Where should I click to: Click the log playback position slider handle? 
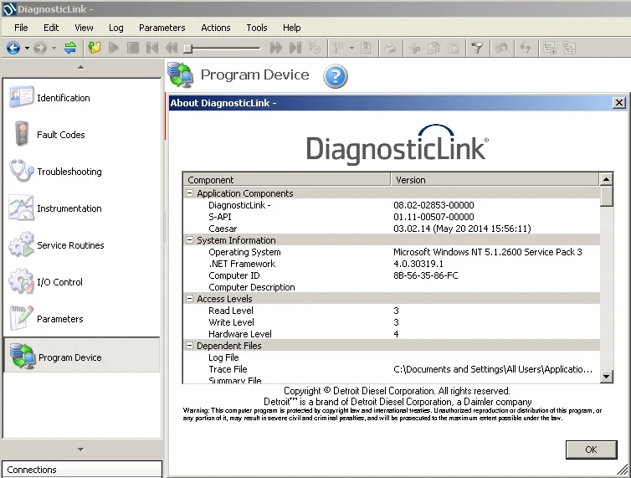(x=188, y=49)
